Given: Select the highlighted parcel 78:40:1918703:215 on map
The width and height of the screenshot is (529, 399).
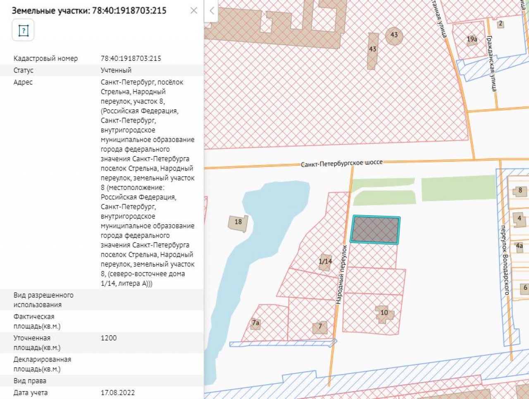Looking at the screenshot, I should pos(375,229).
